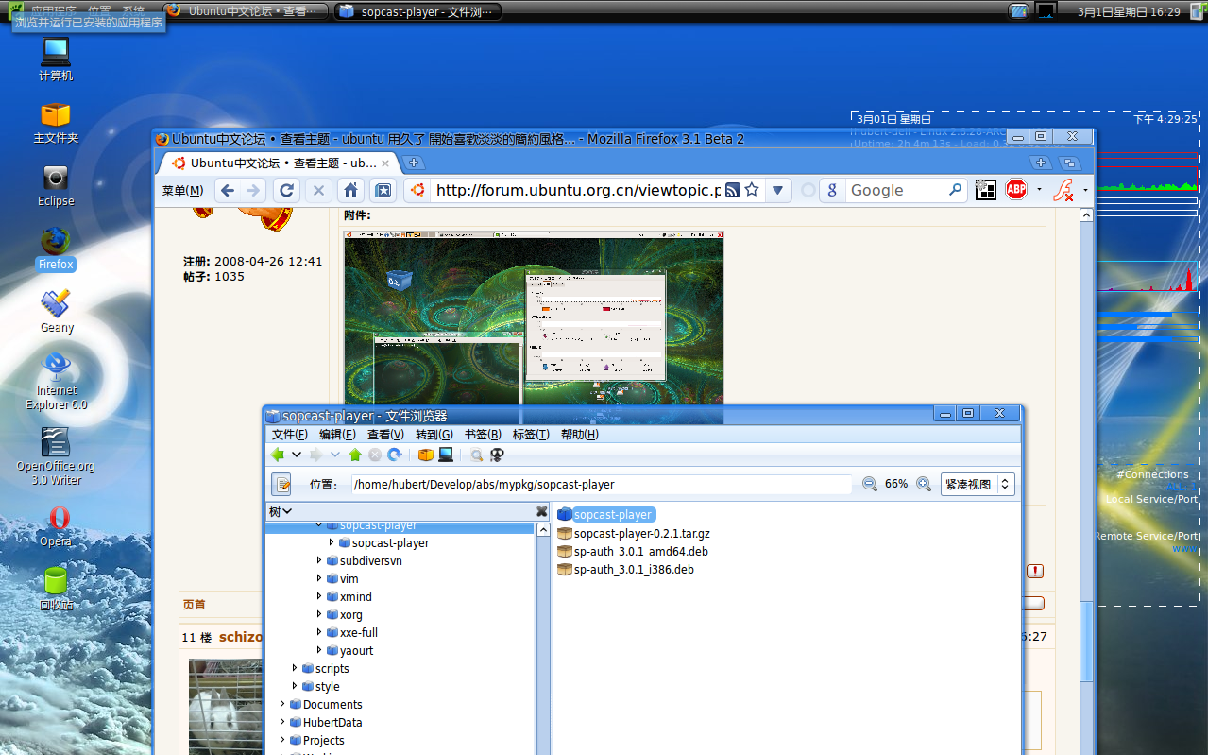Click the schizo username link in the forum post

pos(241,637)
